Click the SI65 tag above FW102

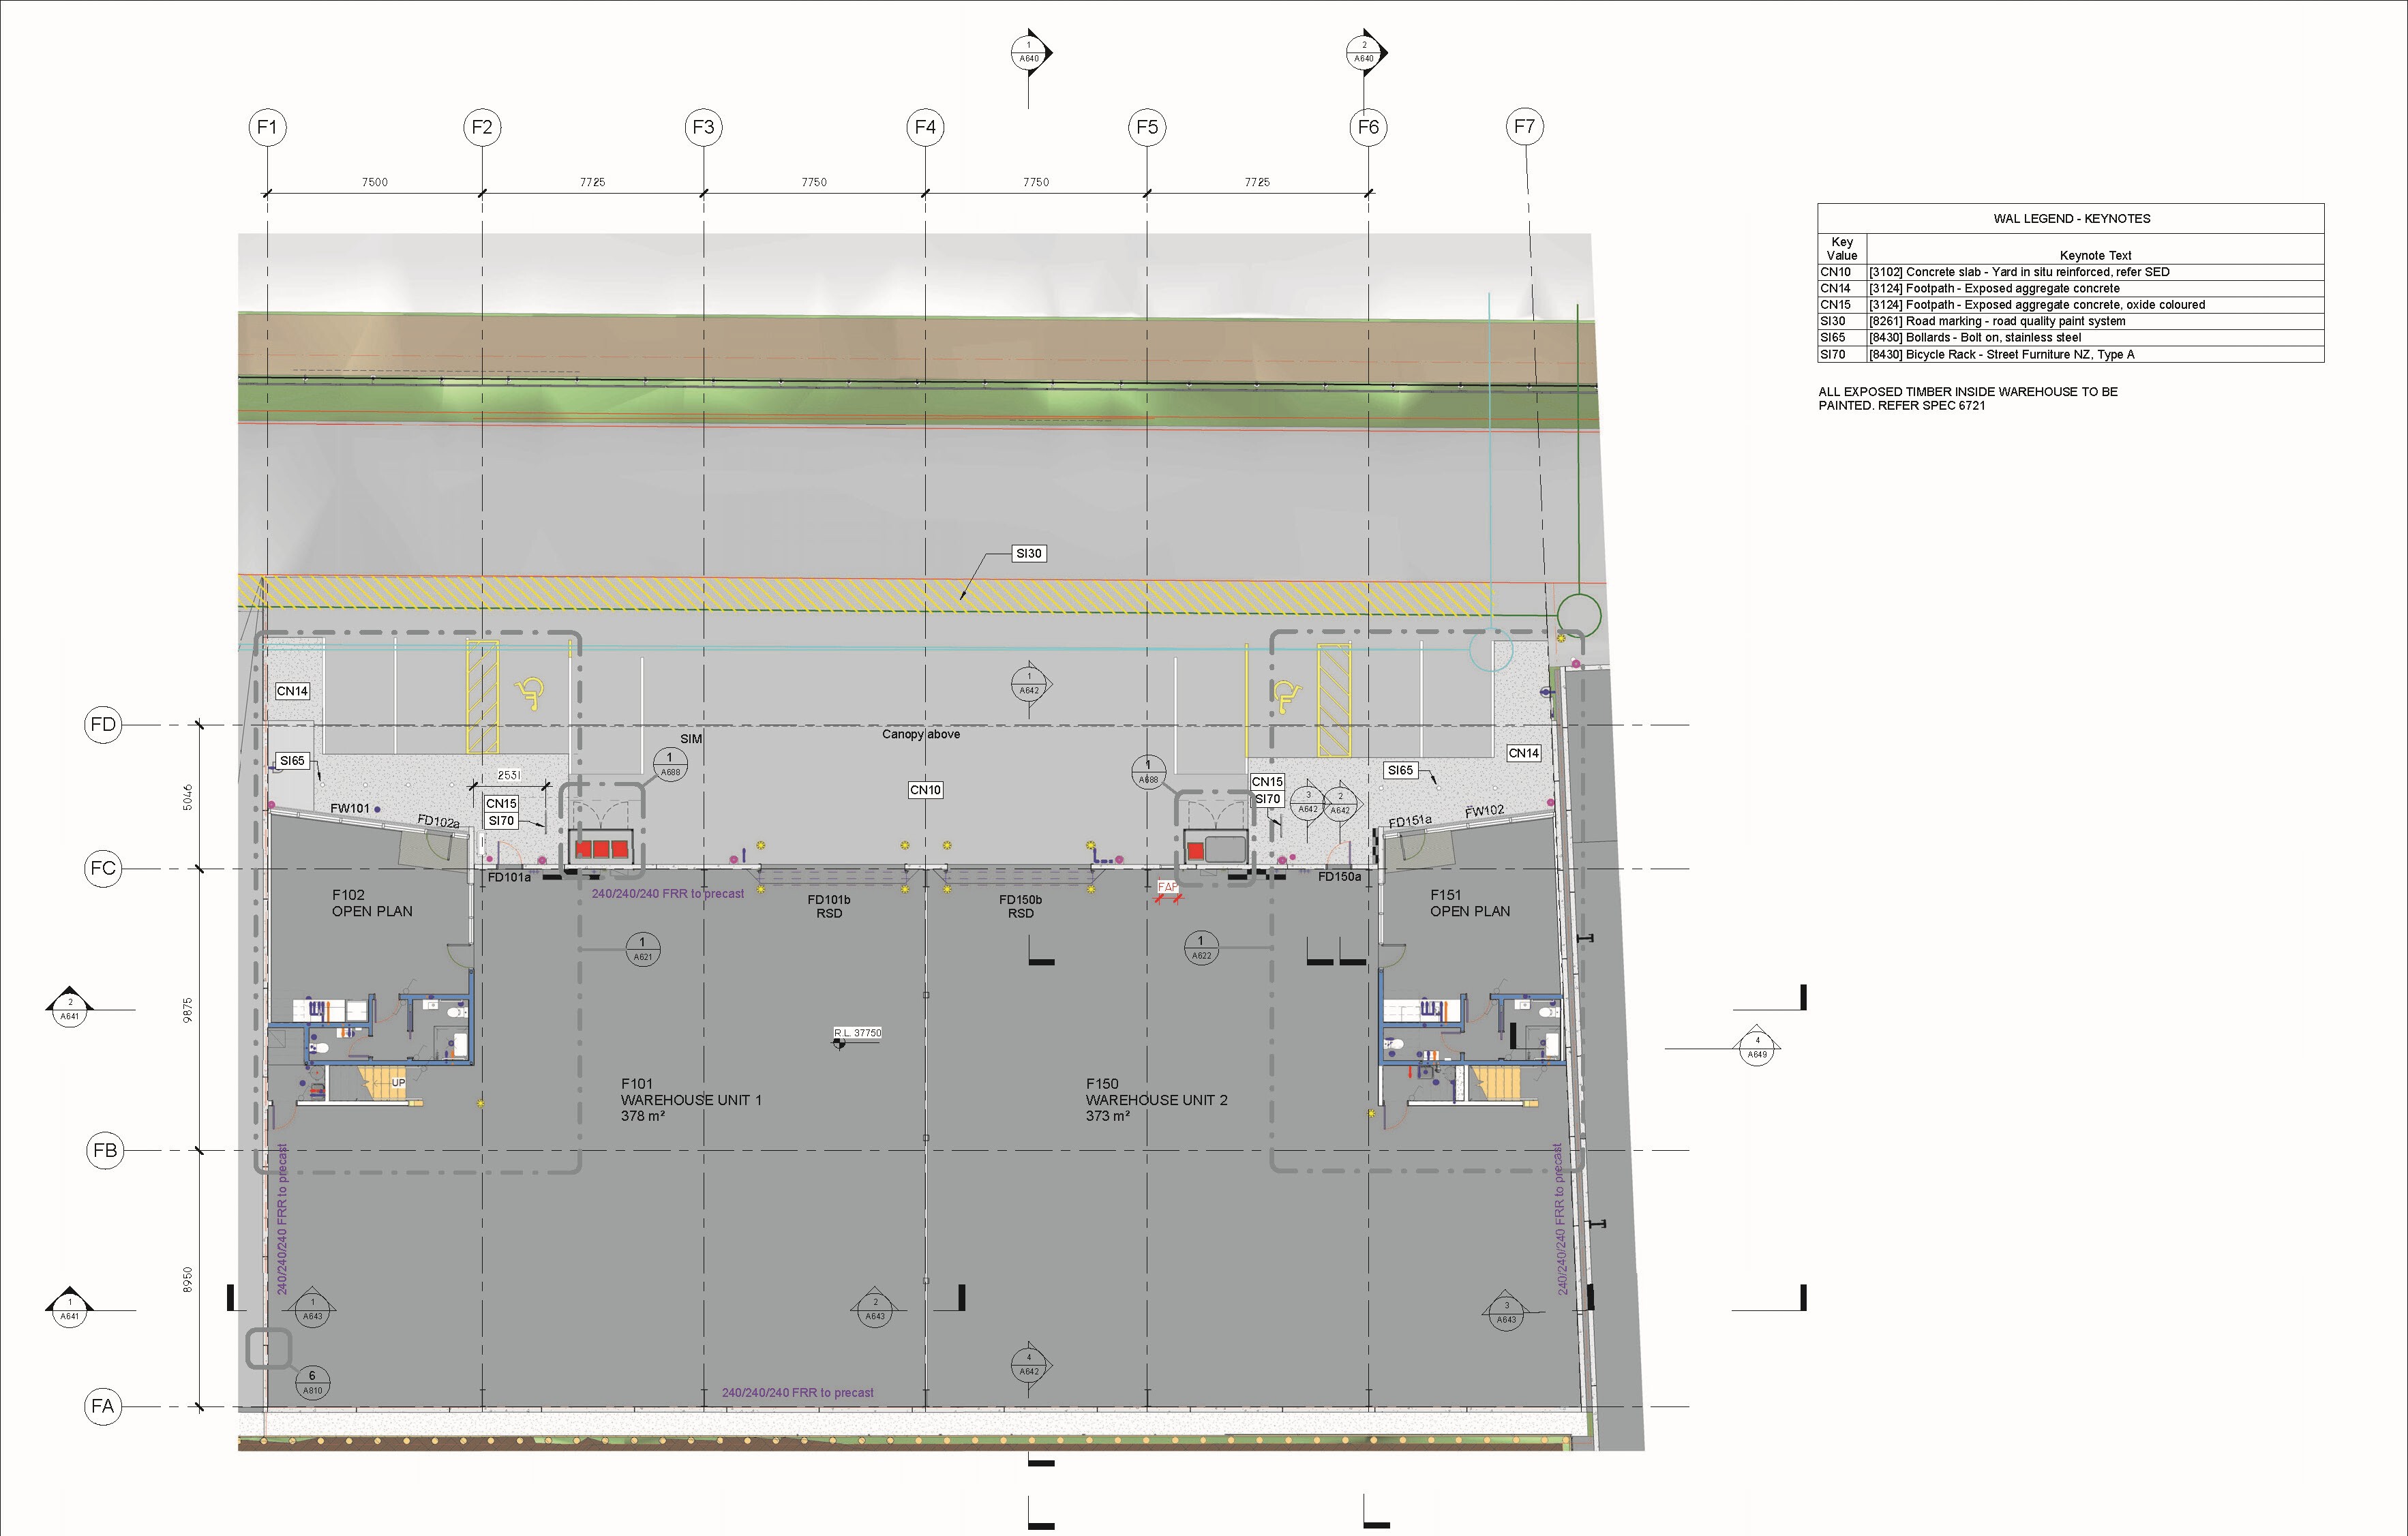(x=1400, y=770)
